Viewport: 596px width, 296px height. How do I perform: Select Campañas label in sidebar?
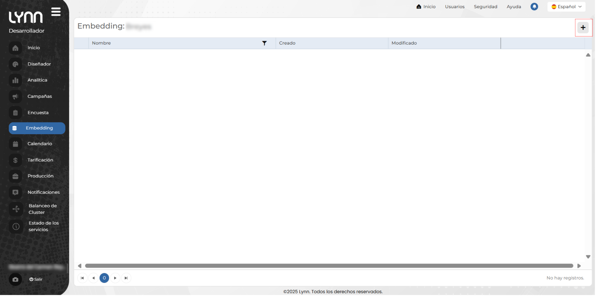[x=40, y=96]
